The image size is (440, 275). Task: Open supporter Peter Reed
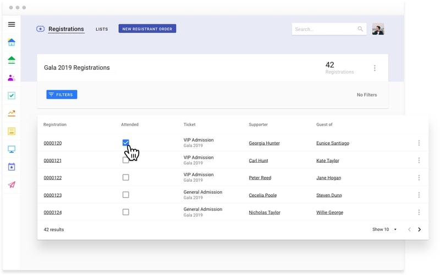pyautogui.click(x=260, y=178)
